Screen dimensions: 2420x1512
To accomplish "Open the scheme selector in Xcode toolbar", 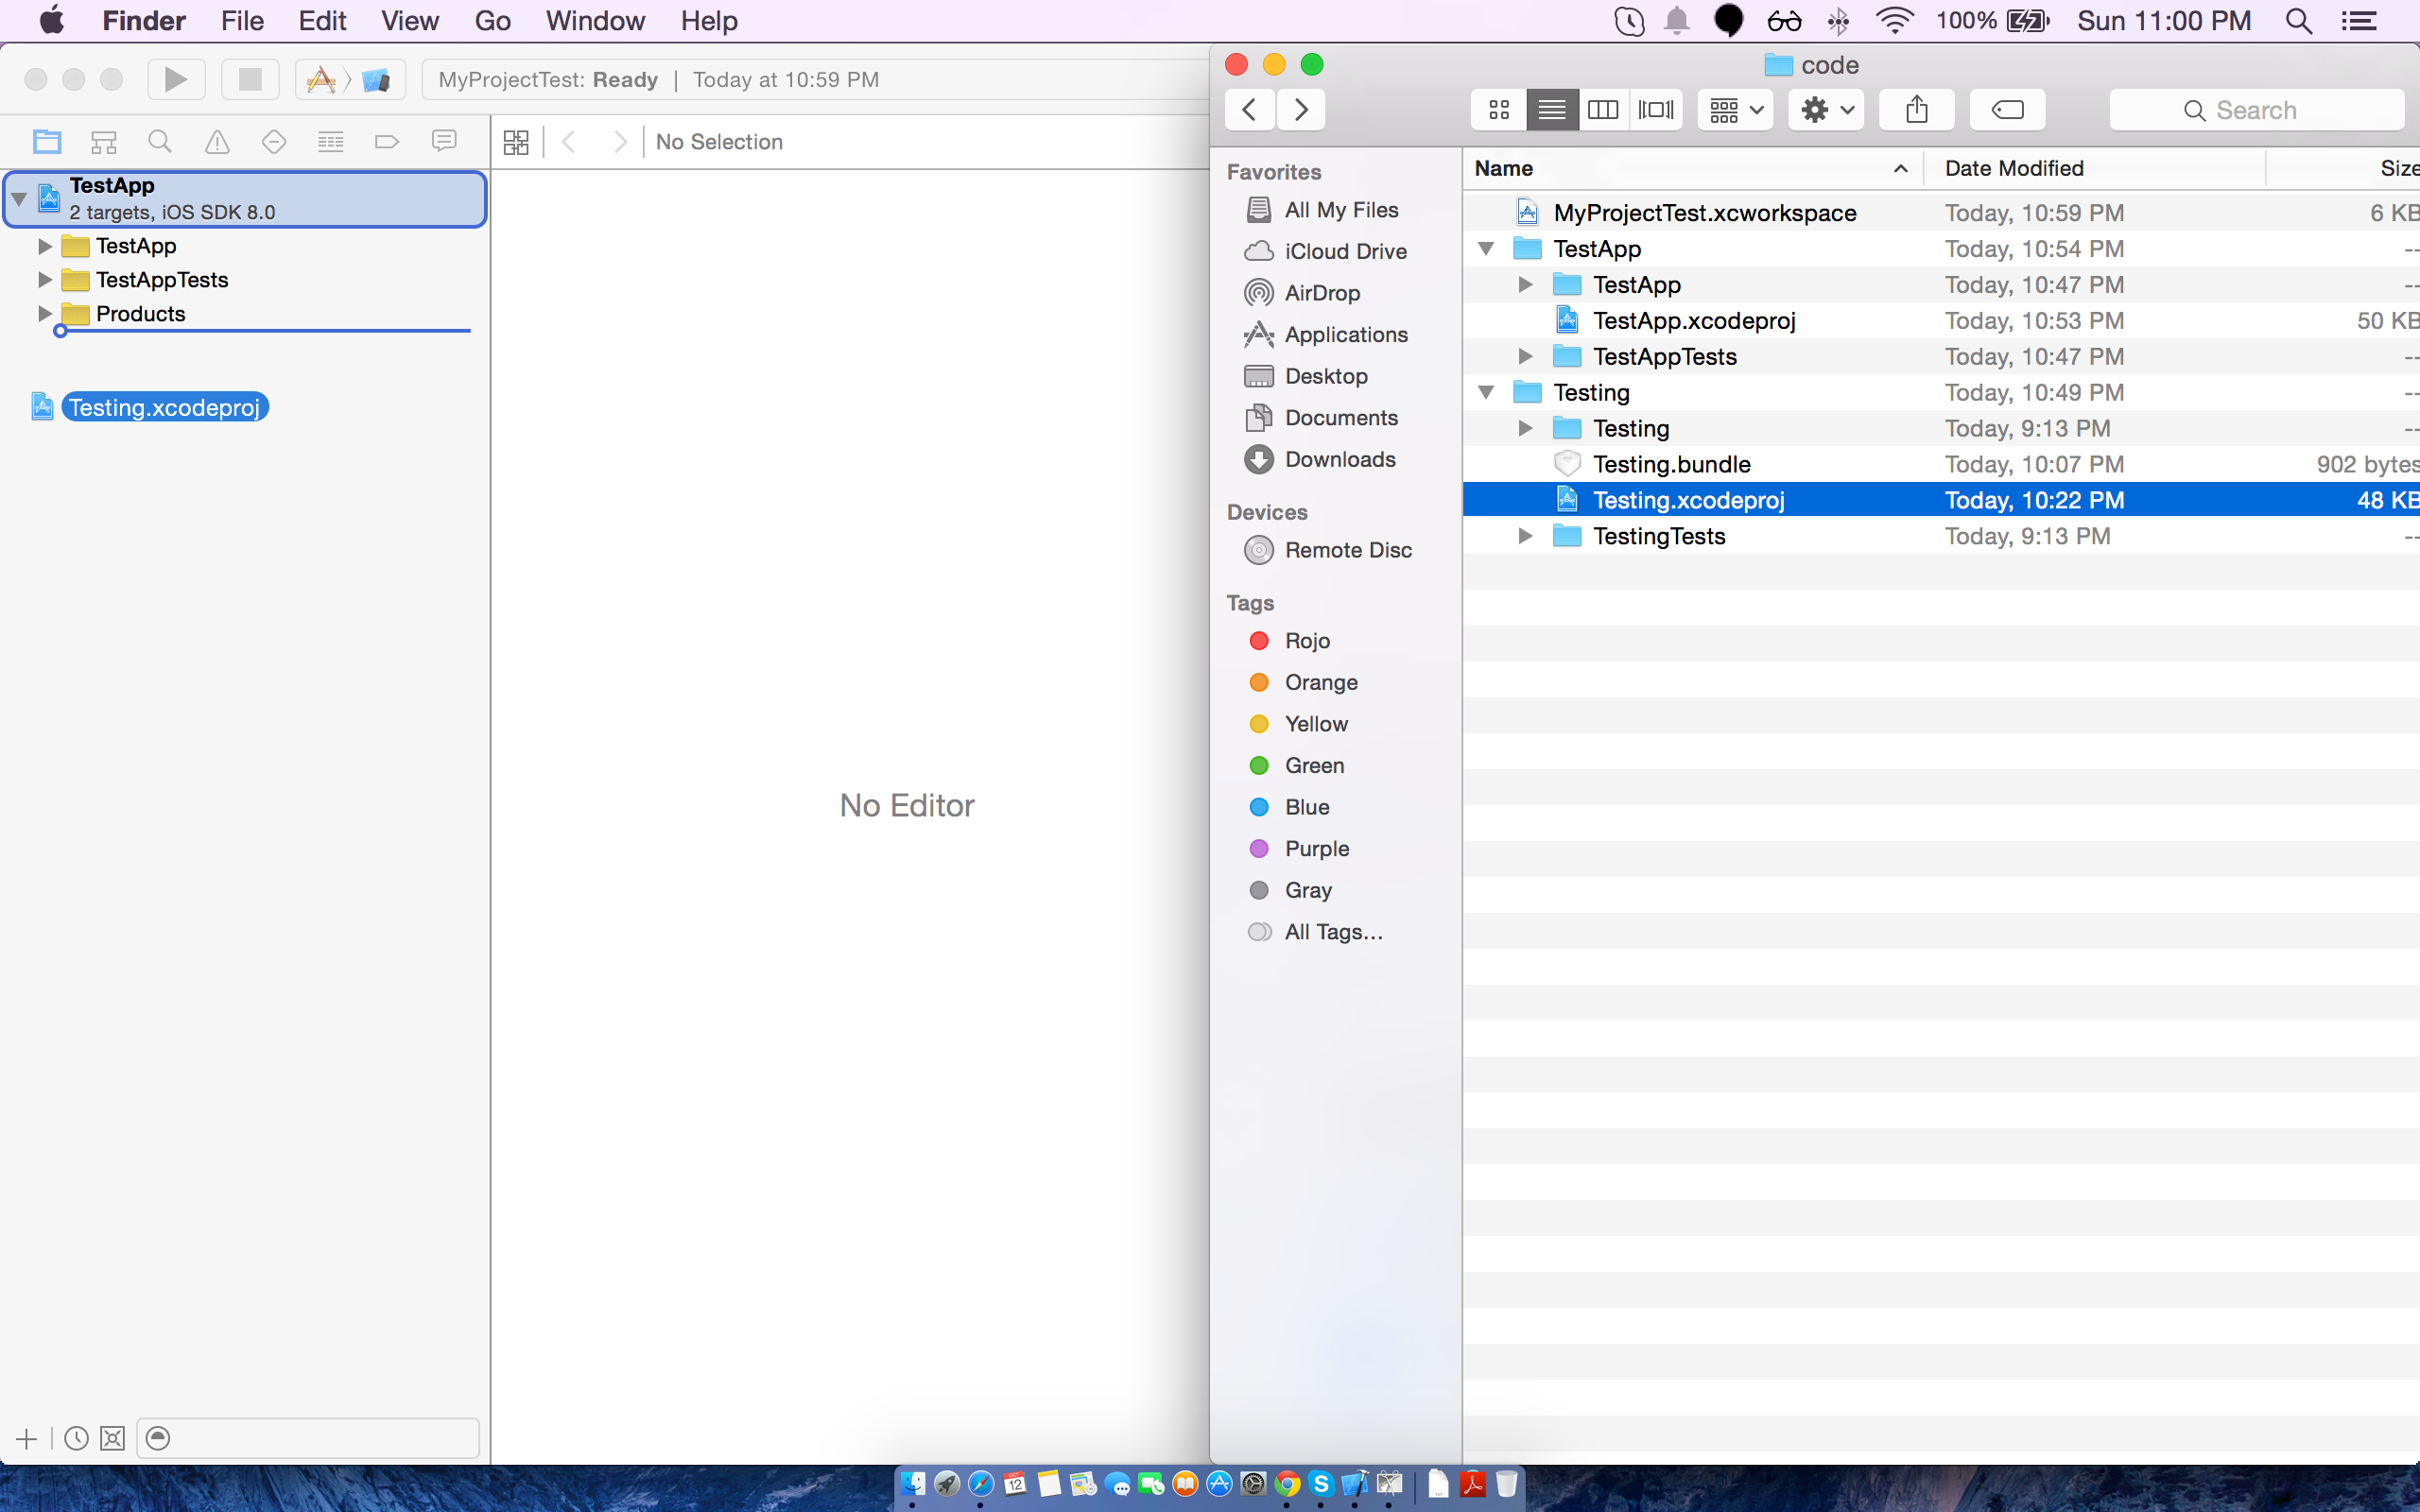I will click(x=349, y=80).
